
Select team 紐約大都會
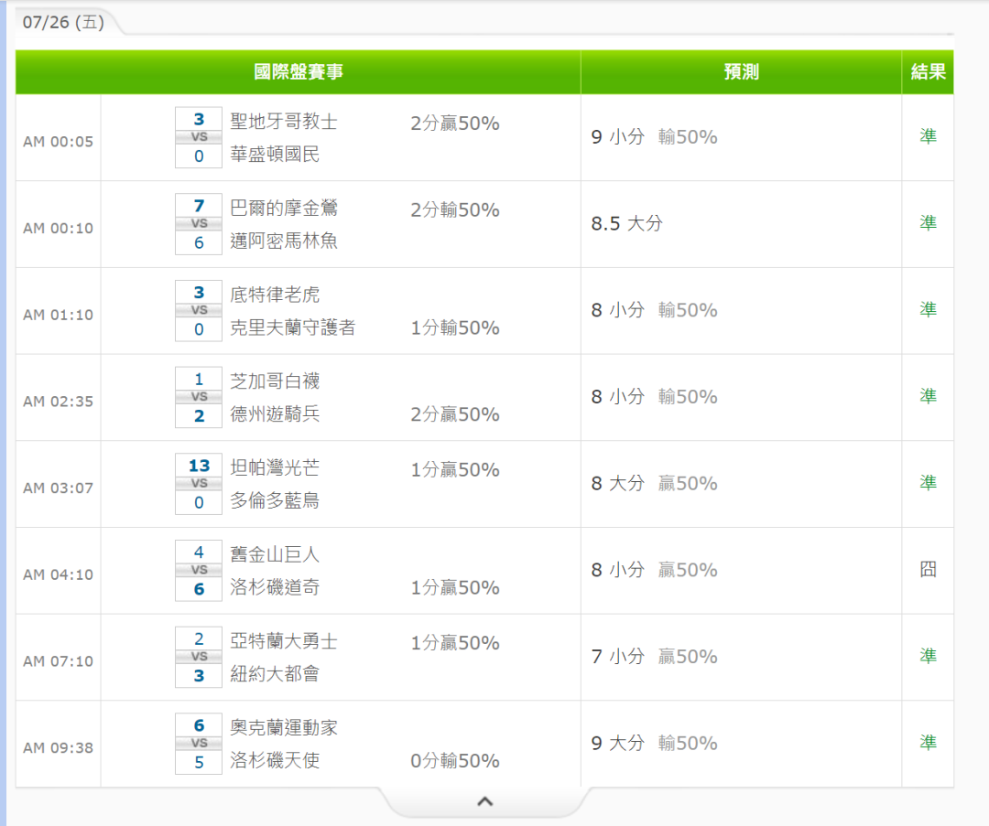coord(275,674)
